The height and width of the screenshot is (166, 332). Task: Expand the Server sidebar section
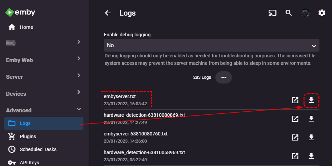pyautogui.click(x=44, y=77)
